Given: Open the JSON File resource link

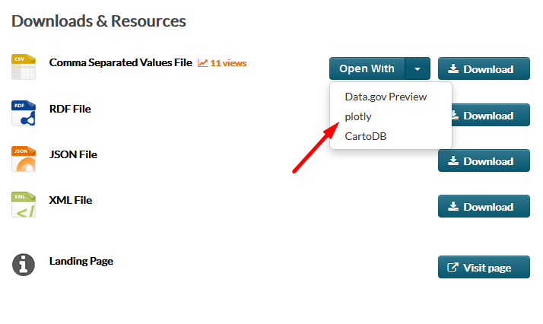Looking at the screenshot, I should (73, 154).
